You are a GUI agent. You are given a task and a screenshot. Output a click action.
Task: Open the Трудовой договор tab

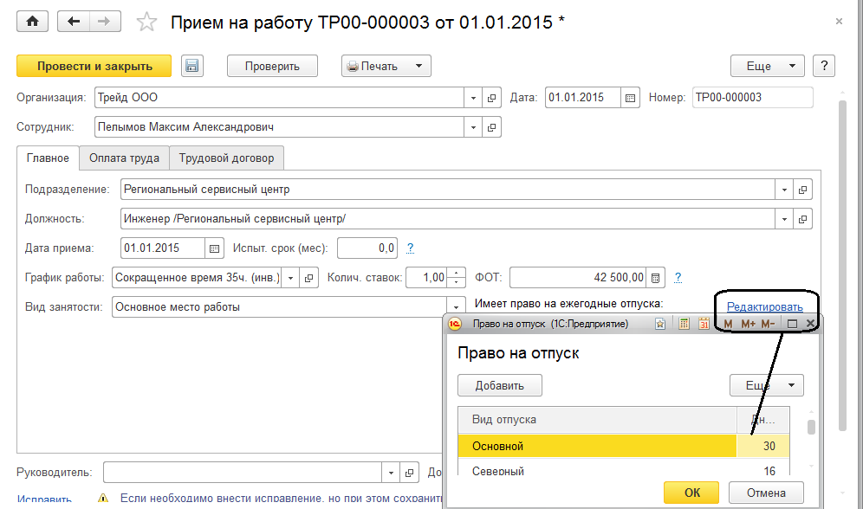(x=226, y=158)
